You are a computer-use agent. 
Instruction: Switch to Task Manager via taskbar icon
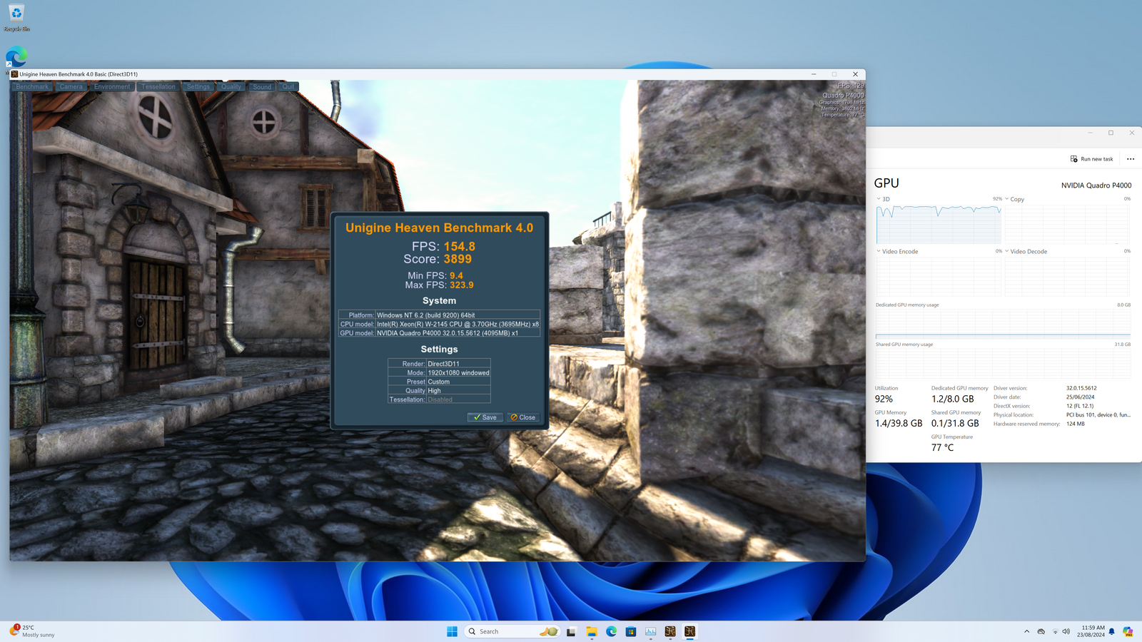[x=651, y=631]
